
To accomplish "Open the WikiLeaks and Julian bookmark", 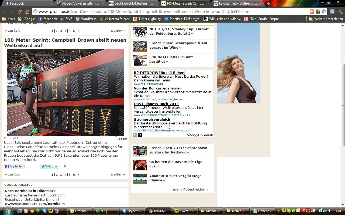I will 222,19.
